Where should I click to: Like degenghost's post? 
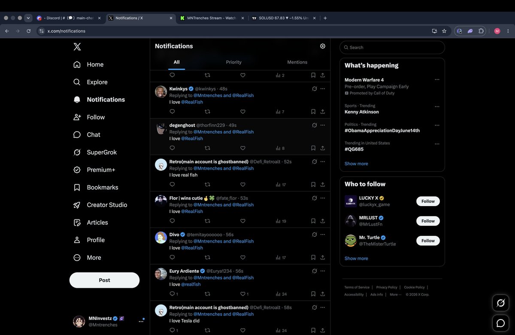(242, 148)
